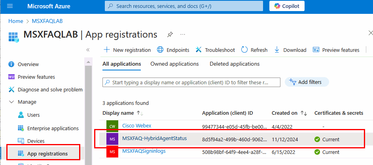Click the red MS Signinlogs app icon
This screenshot has height=165, width=373.
[112, 152]
